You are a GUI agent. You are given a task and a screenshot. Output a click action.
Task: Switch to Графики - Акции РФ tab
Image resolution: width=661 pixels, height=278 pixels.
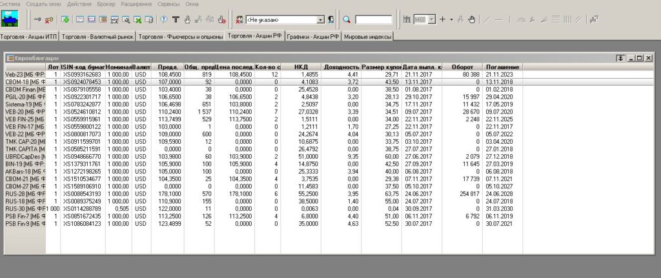point(313,37)
